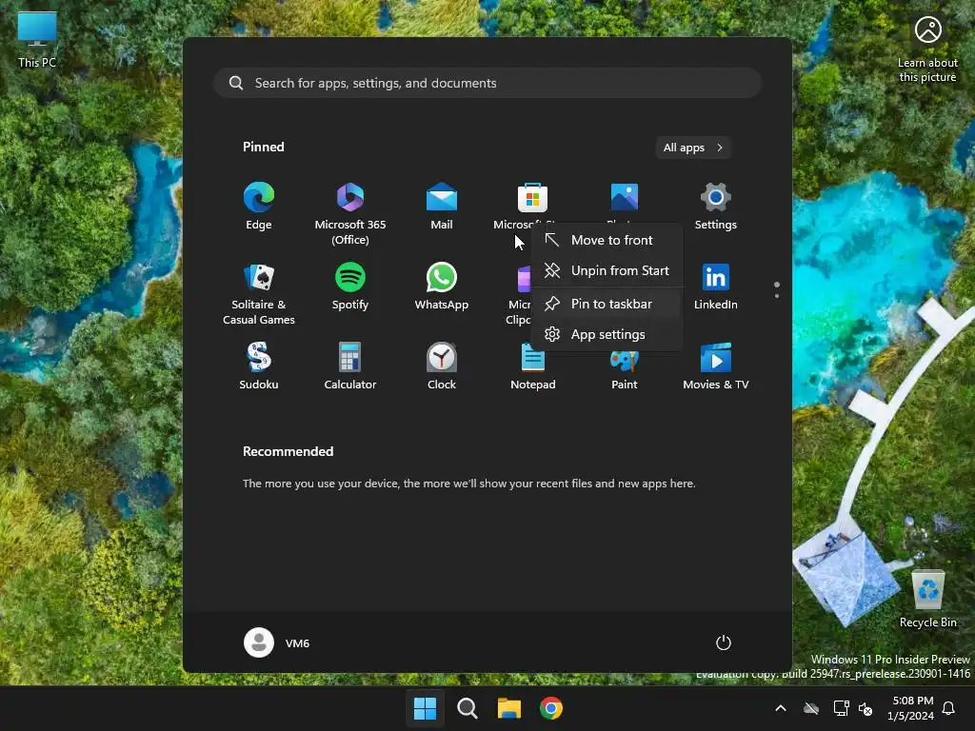Click the Microsoft Store pinned icon
The height and width of the screenshot is (731, 975).
tap(532, 198)
